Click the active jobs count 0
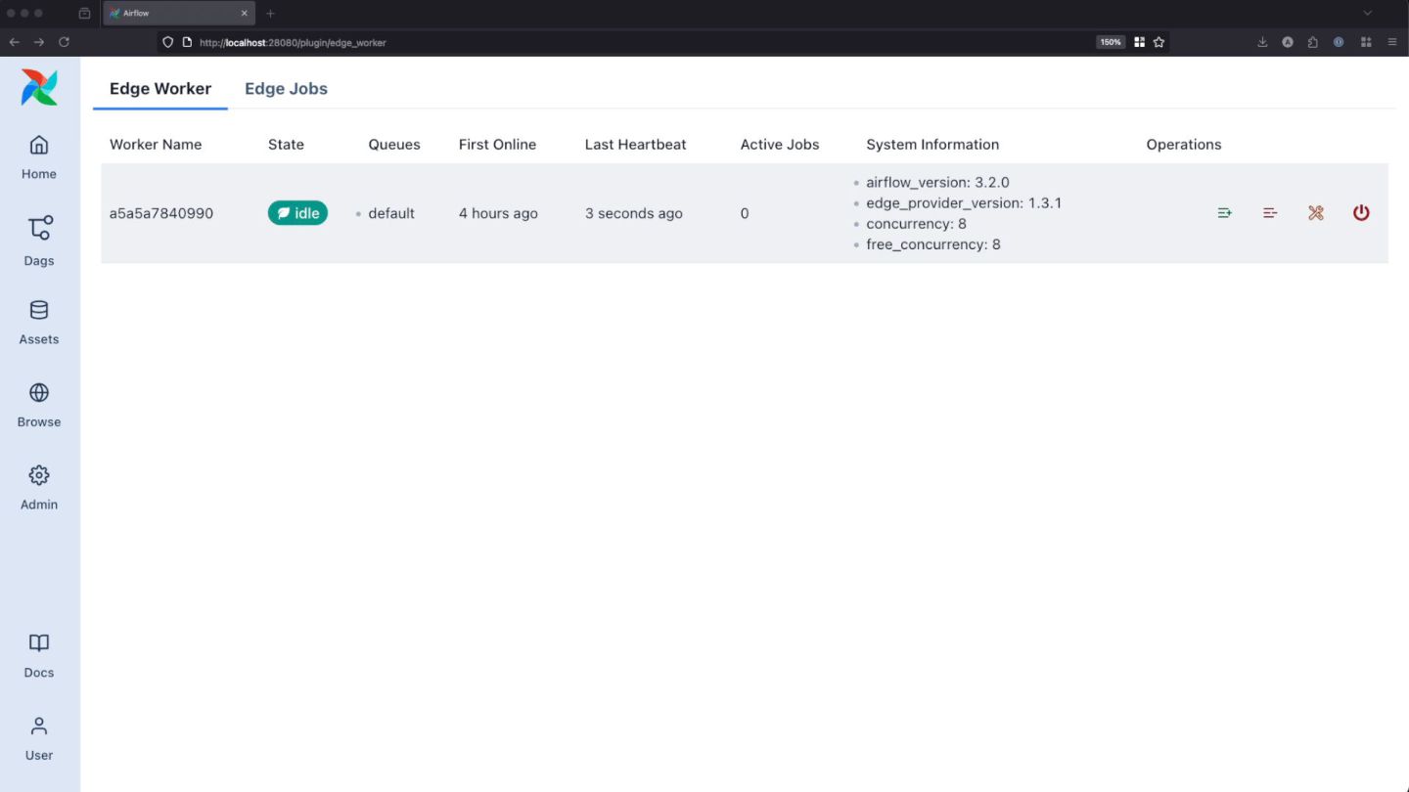 pyautogui.click(x=745, y=213)
